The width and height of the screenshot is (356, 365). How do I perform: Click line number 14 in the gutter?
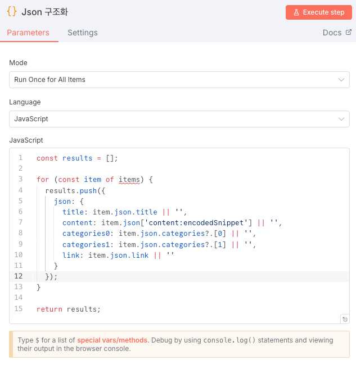click(x=19, y=297)
